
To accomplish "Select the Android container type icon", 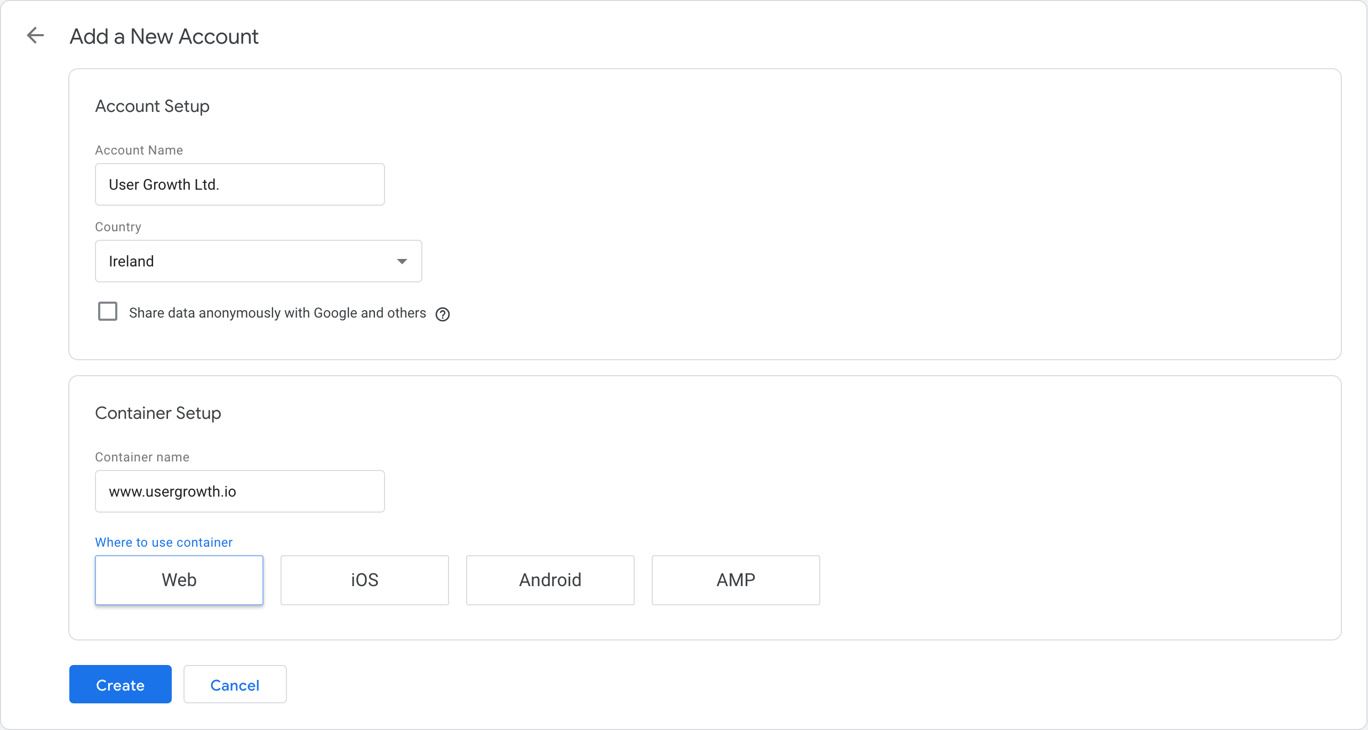I will click(550, 580).
